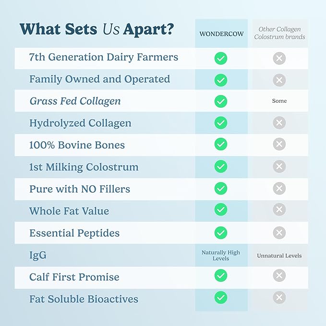The image size is (326, 326).
Task: Select the WONDERCOW column header
Action: coord(221,34)
